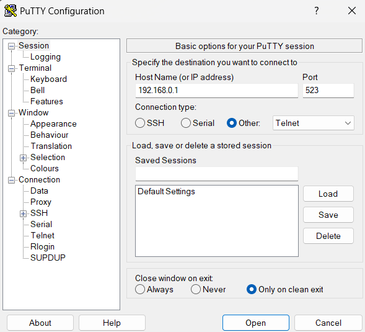Open the Colours settings panel
The image size is (365, 332).
click(x=45, y=168)
